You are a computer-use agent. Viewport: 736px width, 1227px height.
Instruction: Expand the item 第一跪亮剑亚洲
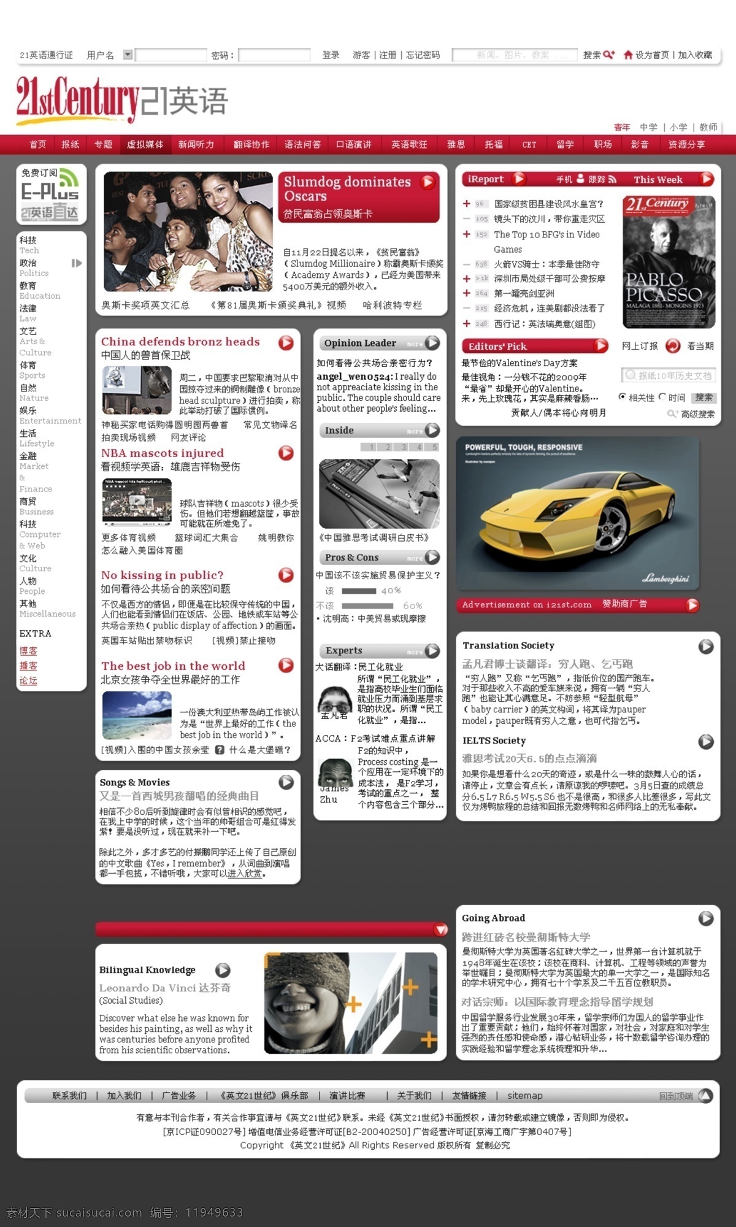click(x=467, y=293)
